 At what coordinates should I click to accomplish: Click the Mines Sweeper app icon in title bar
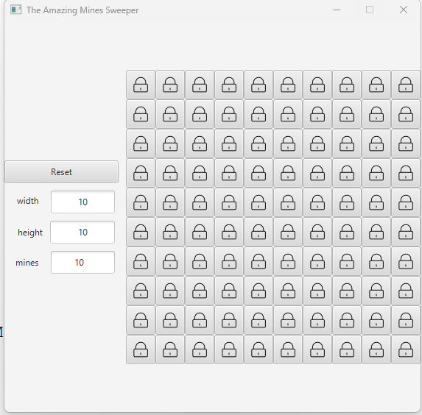pyautogui.click(x=16, y=10)
